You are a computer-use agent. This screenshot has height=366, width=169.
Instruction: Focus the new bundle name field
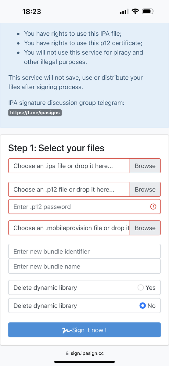[x=84, y=266]
